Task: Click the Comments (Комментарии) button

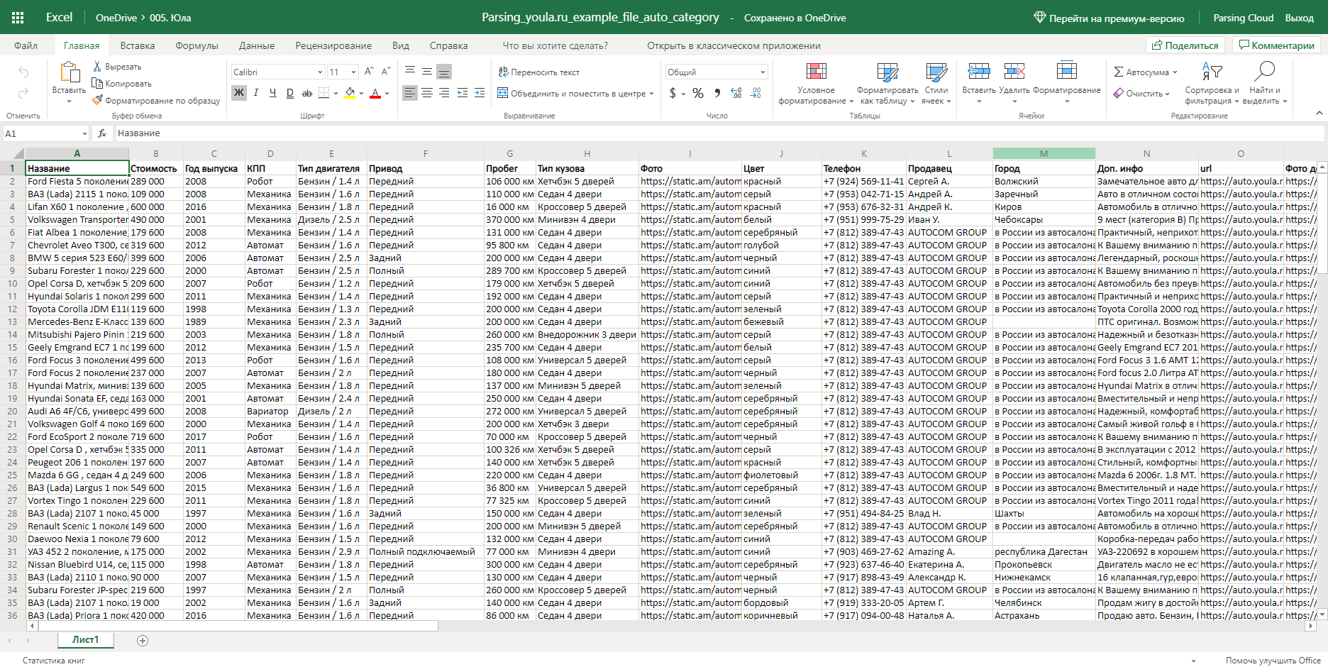Action: [x=1277, y=45]
